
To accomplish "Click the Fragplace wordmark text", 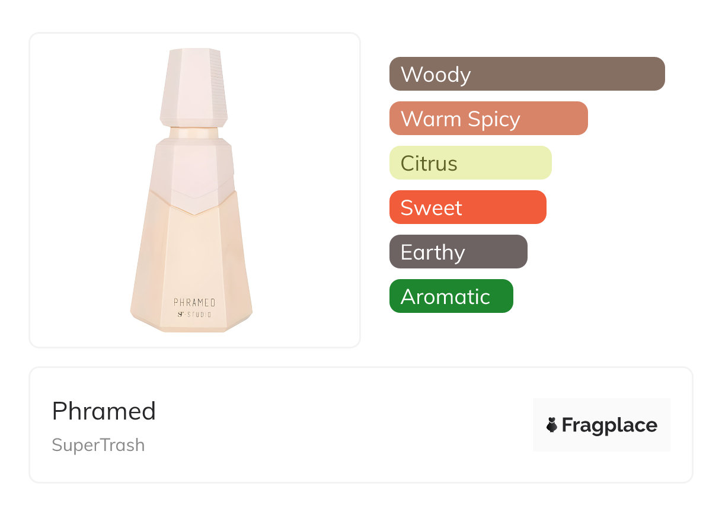I will tap(609, 425).
